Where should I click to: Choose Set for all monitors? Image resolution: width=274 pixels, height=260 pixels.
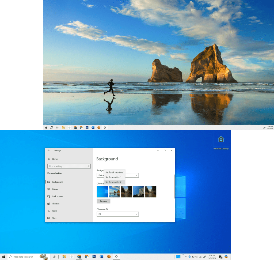(114, 172)
